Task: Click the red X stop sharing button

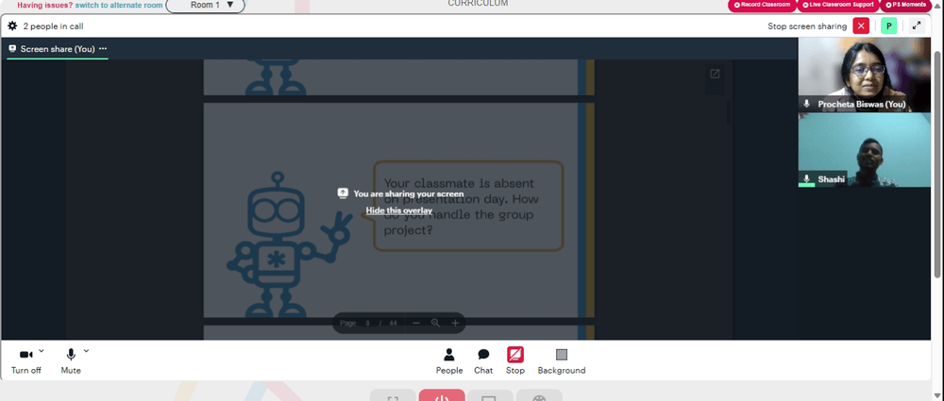Action: click(861, 25)
